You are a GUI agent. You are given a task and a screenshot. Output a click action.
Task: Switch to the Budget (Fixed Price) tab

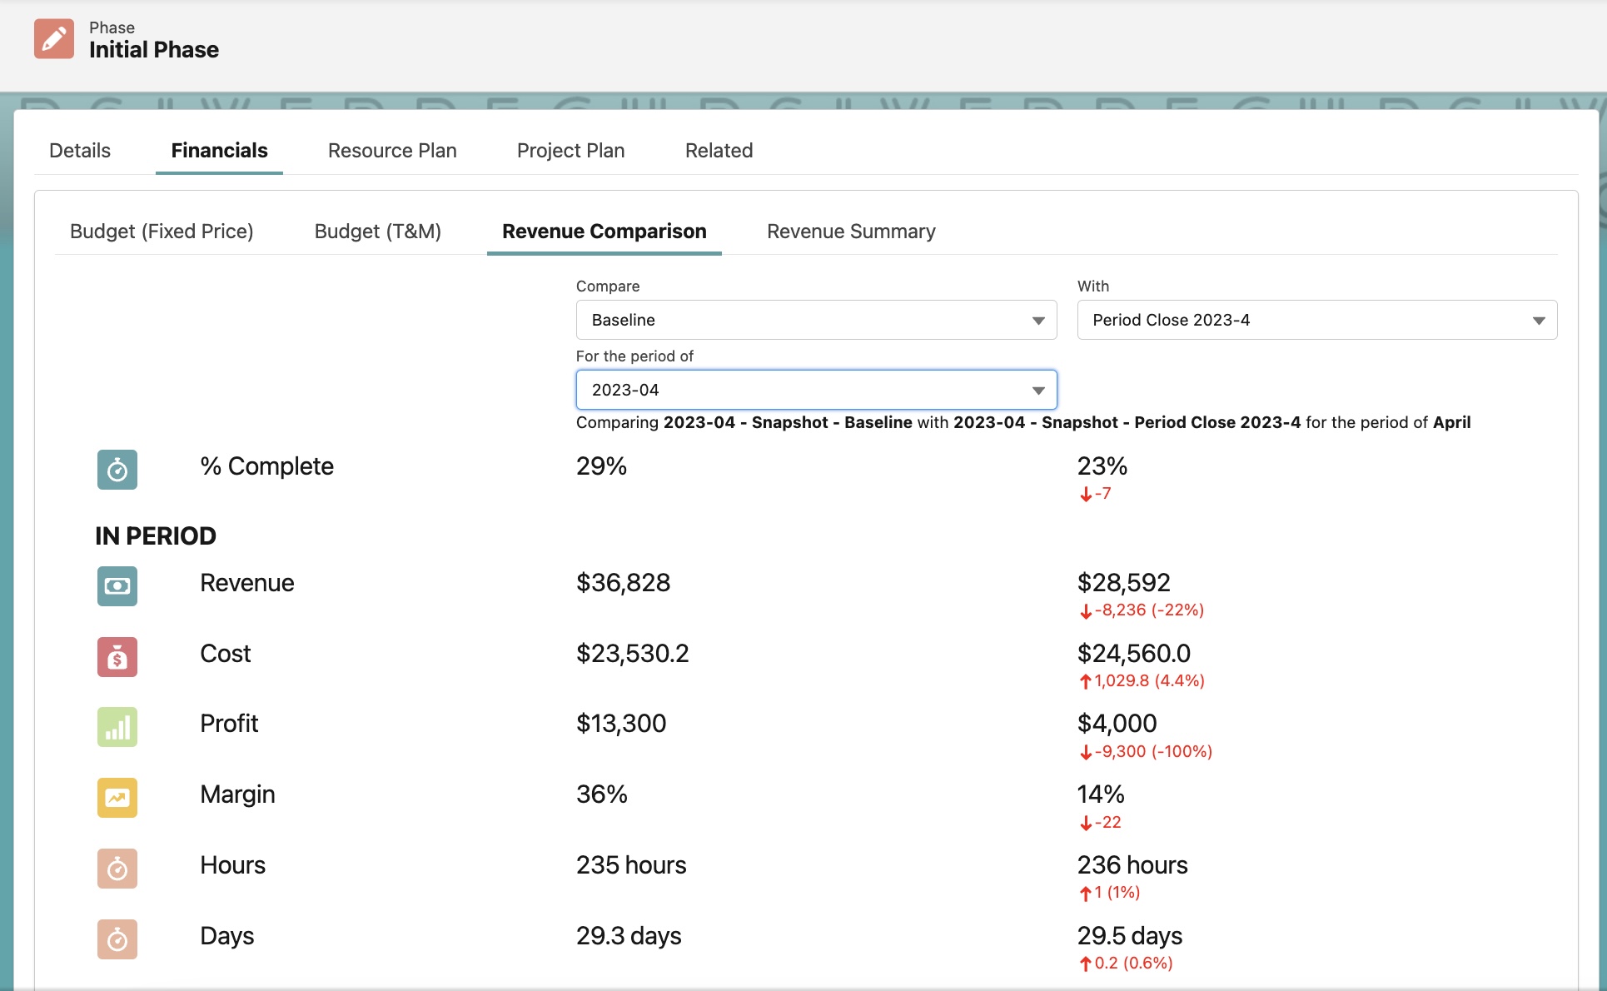click(162, 231)
